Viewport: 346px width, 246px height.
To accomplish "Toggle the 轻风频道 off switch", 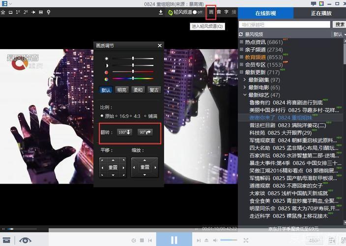I will click(x=197, y=12).
